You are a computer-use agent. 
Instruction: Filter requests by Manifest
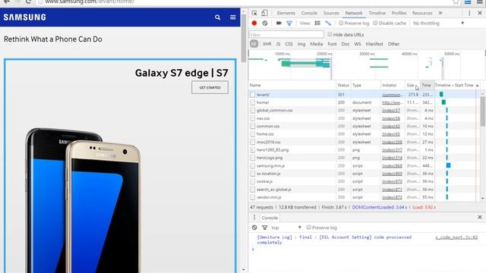[374, 44]
